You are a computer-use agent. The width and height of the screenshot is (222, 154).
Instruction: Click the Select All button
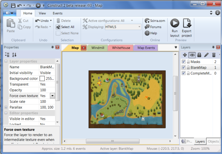65,27
